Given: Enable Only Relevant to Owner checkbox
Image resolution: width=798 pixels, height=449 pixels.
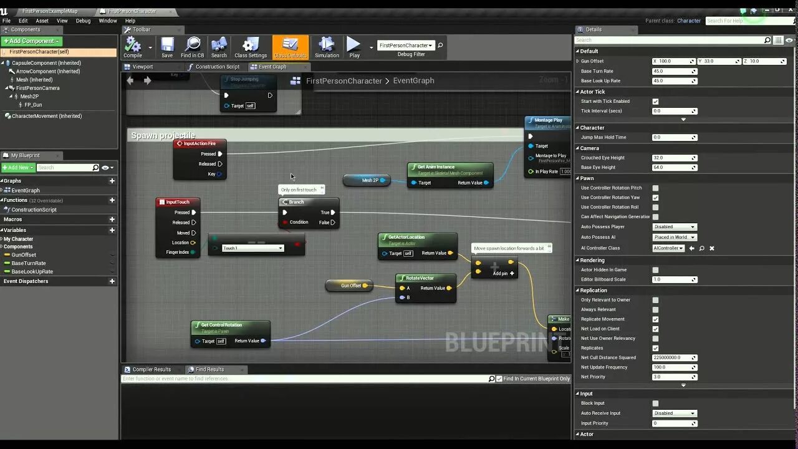Looking at the screenshot, I should tap(655, 300).
